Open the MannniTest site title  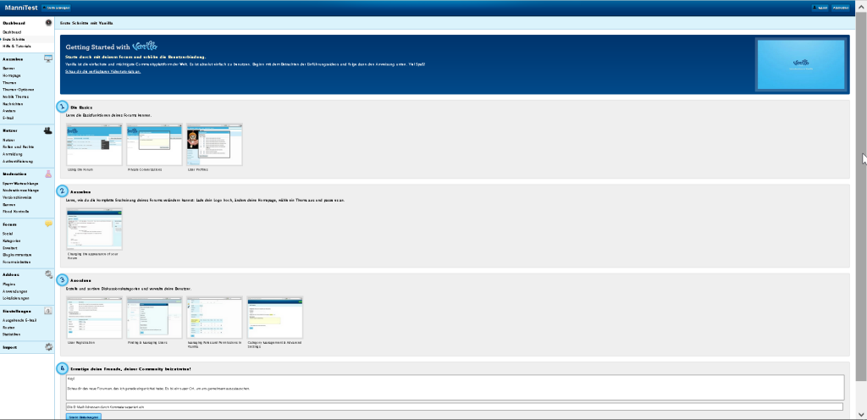(x=21, y=8)
